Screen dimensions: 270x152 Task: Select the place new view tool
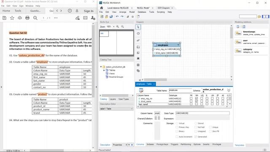138,71
